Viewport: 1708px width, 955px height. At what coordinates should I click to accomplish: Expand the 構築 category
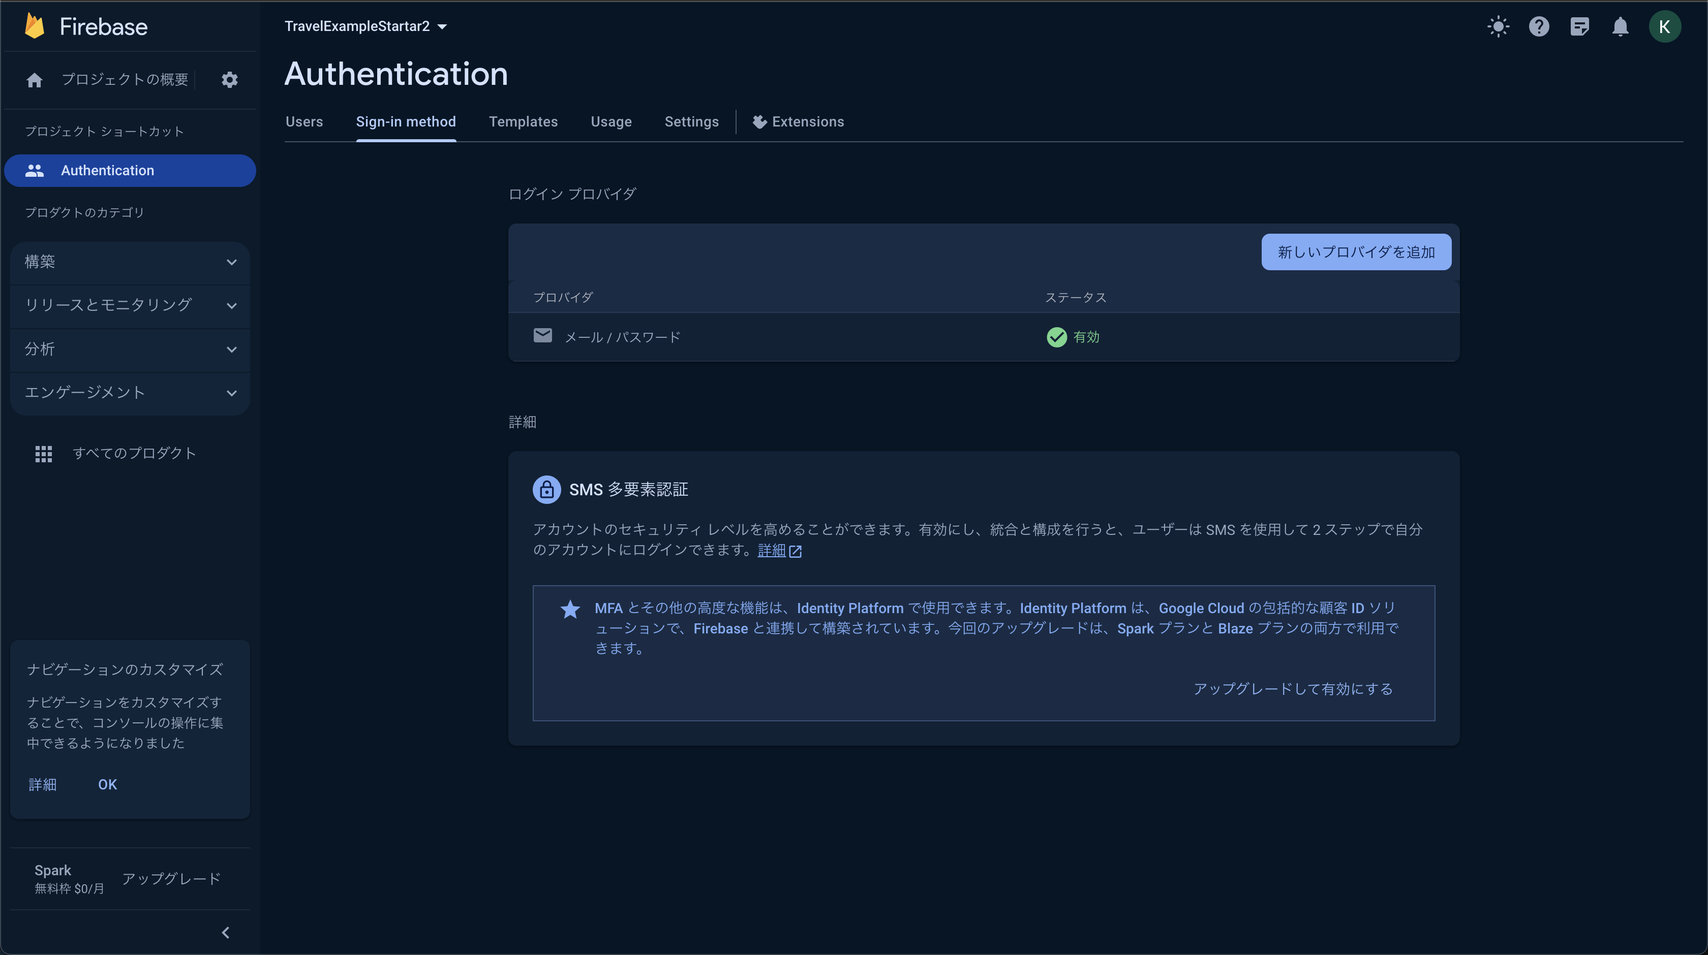click(x=130, y=262)
